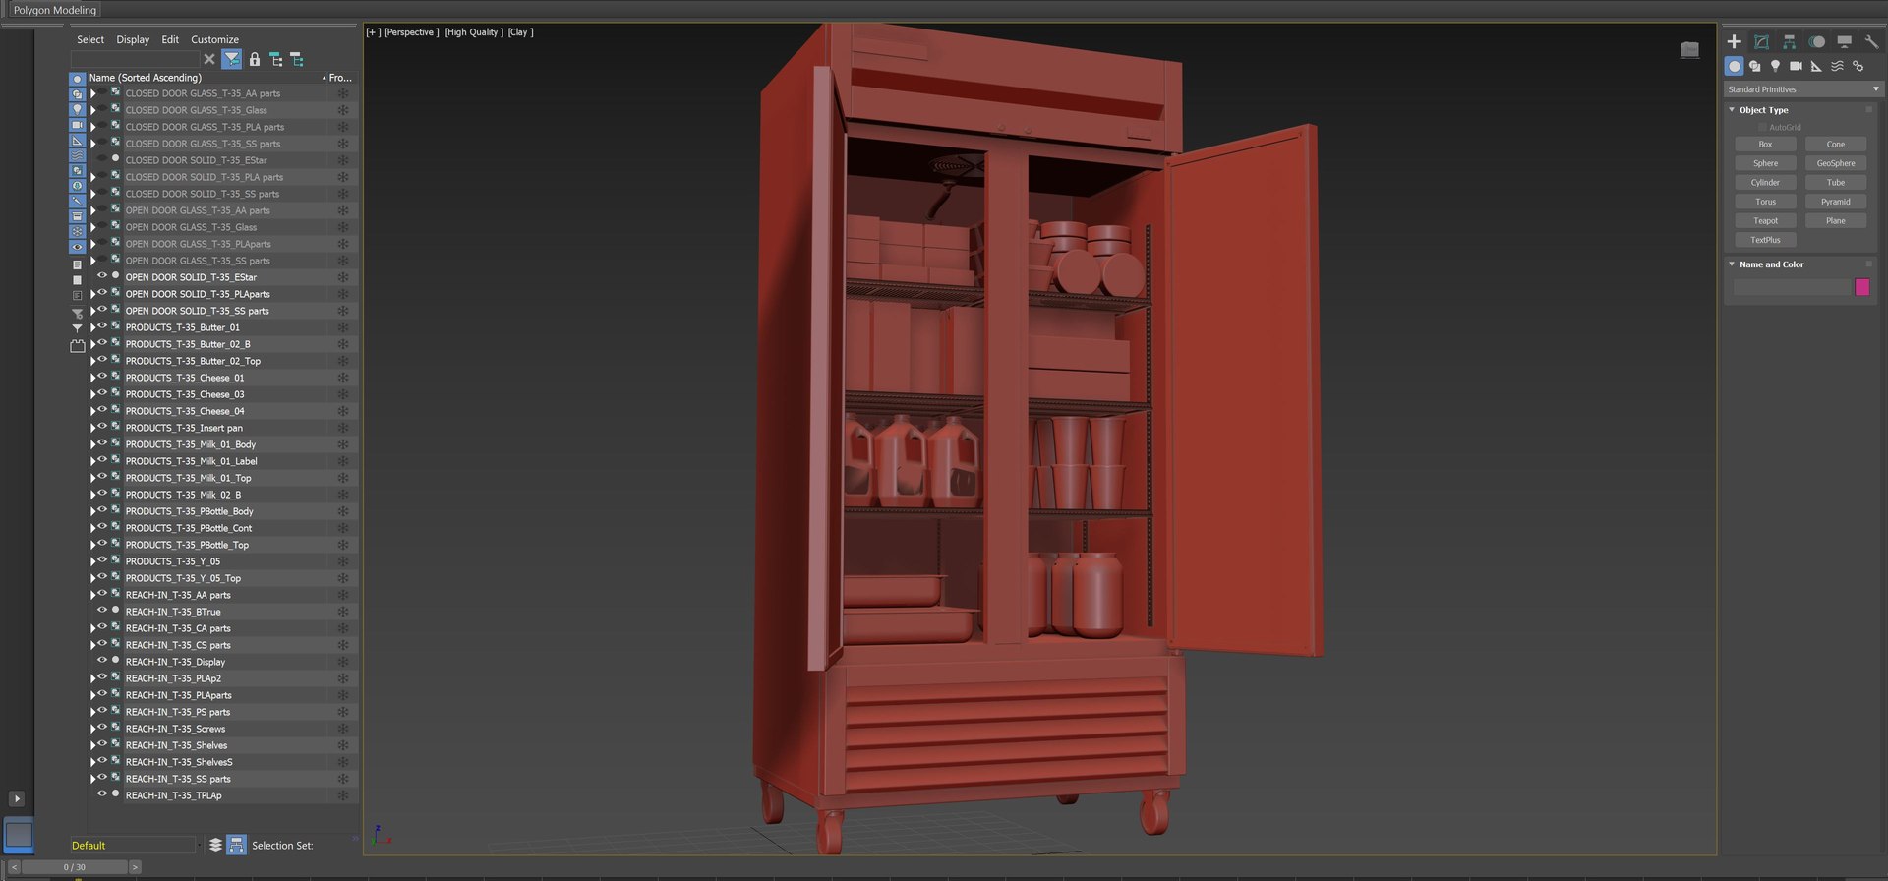Open the Utilities wrench tab
This screenshot has width=1888, height=881.
(x=1871, y=41)
